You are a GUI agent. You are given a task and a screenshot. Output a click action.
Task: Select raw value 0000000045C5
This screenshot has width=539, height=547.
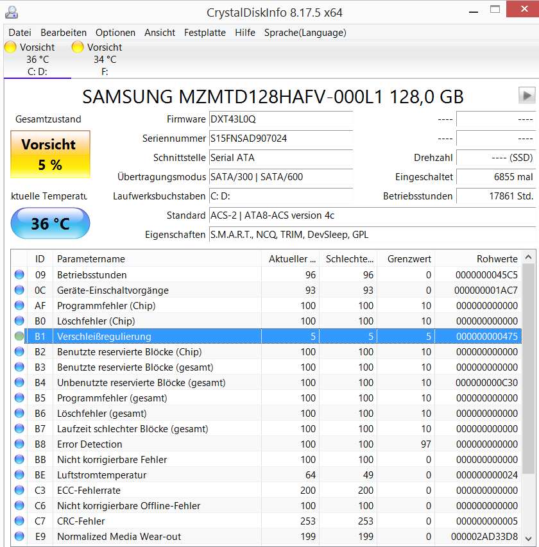pyautogui.click(x=486, y=274)
